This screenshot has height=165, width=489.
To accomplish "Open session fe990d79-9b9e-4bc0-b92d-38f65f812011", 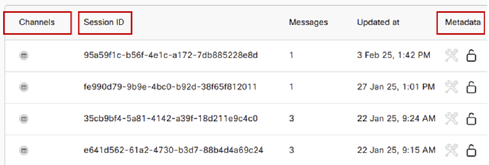I will pyautogui.click(x=170, y=87).
